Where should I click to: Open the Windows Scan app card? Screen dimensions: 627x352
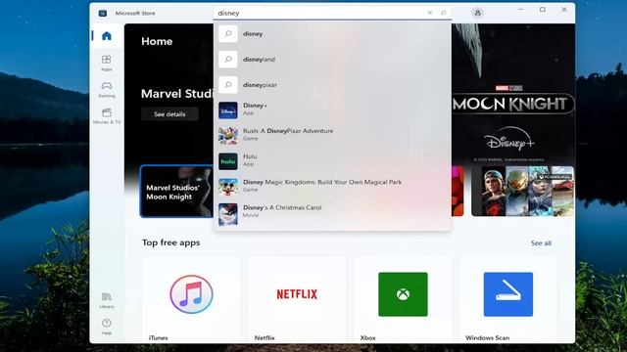pyautogui.click(x=508, y=299)
